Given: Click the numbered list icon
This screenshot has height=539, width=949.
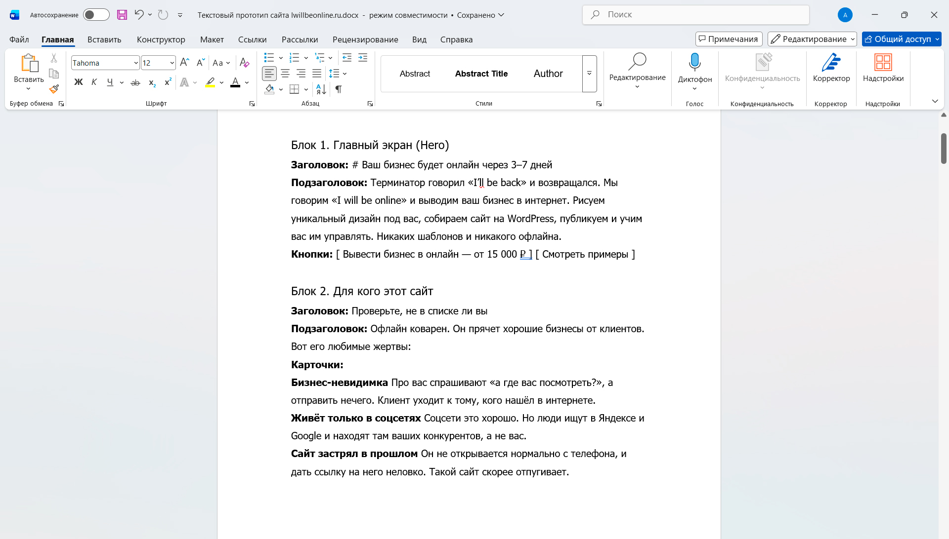Looking at the screenshot, I should tap(294, 58).
